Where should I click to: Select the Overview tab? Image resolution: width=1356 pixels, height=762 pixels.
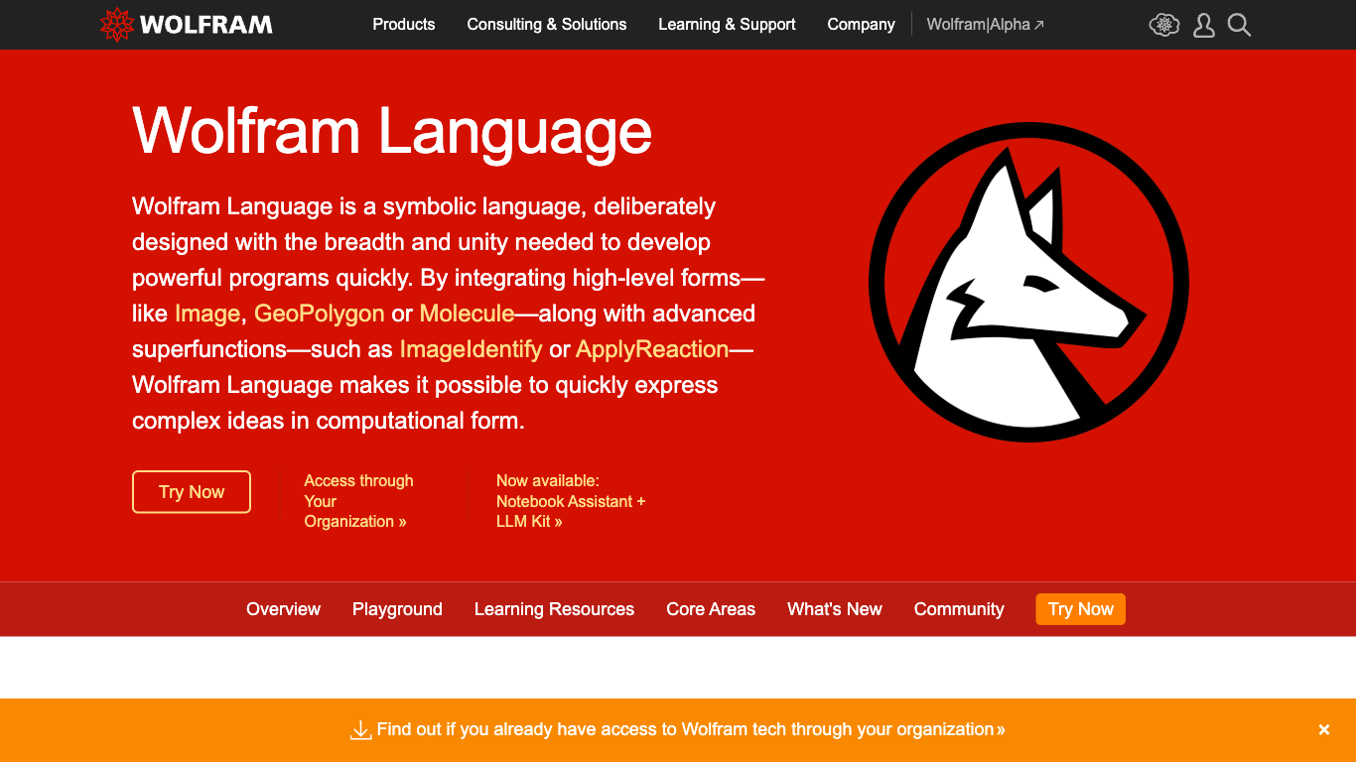[x=283, y=609]
